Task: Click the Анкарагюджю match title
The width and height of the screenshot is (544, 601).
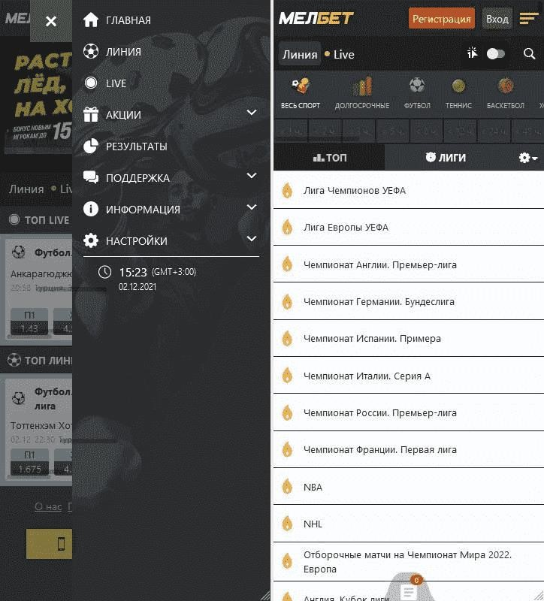Action: click(x=41, y=274)
